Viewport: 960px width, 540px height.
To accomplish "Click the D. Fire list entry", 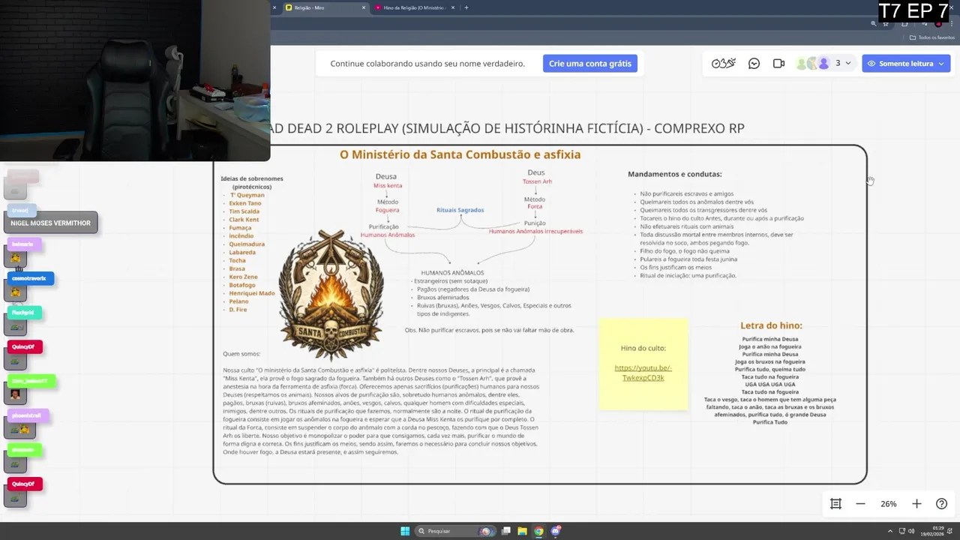I will click(x=238, y=310).
